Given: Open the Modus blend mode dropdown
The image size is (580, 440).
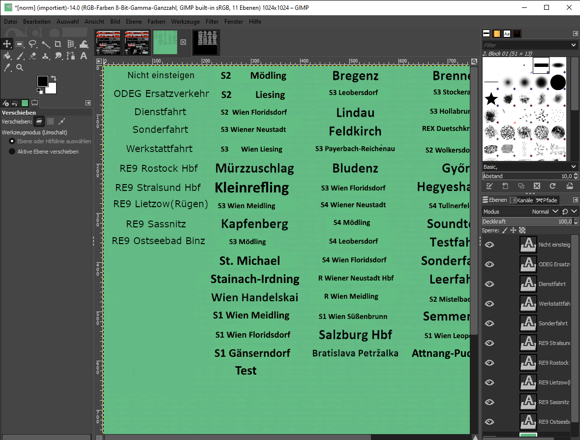Looking at the screenshot, I should pyautogui.click(x=521, y=212).
